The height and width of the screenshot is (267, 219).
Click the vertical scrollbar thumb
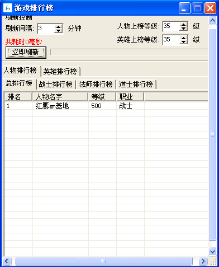pos(212,134)
